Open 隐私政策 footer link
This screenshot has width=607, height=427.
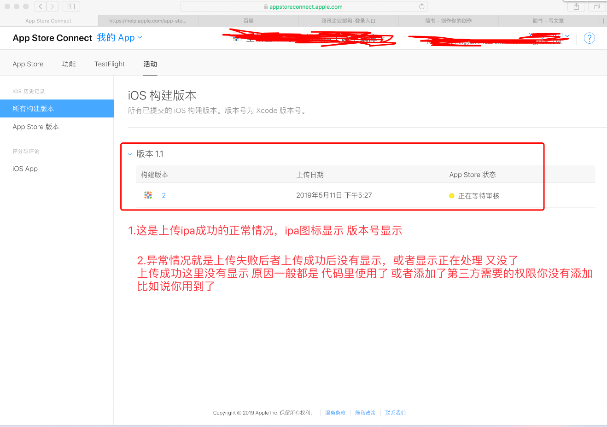pos(365,413)
